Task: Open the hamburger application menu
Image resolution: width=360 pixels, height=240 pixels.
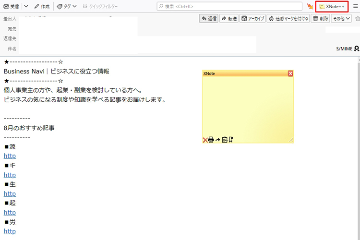Action: point(355,6)
